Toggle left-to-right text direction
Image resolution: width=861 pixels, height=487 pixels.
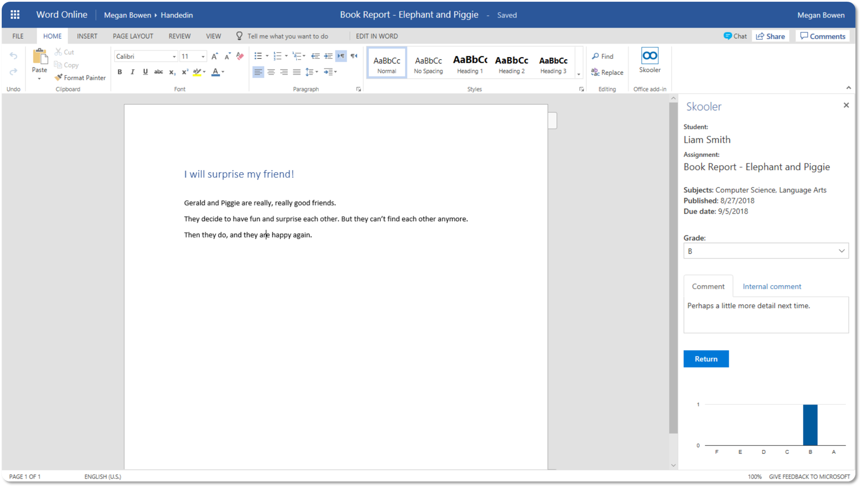tap(341, 56)
